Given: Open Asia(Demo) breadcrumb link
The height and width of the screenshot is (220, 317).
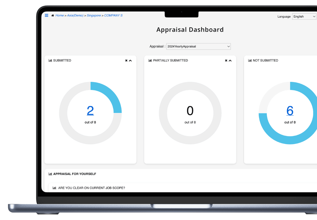Looking at the screenshot, I should pos(75,16).
